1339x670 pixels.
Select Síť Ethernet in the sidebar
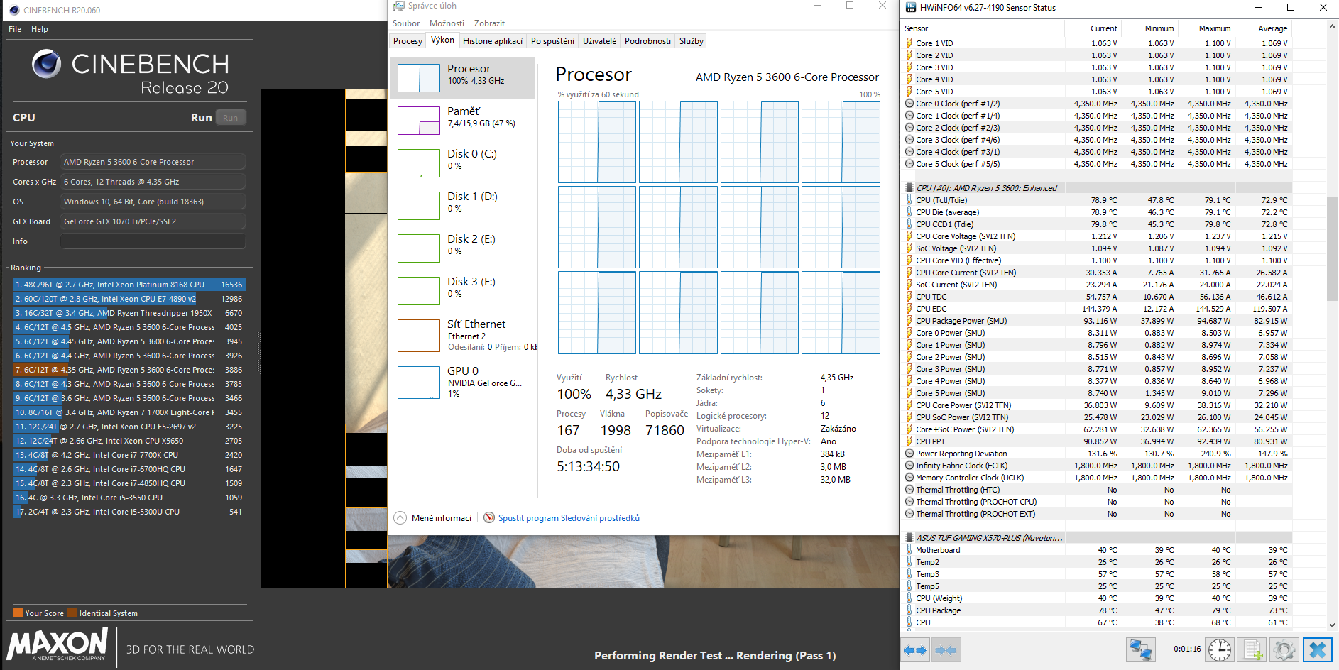(x=463, y=336)
